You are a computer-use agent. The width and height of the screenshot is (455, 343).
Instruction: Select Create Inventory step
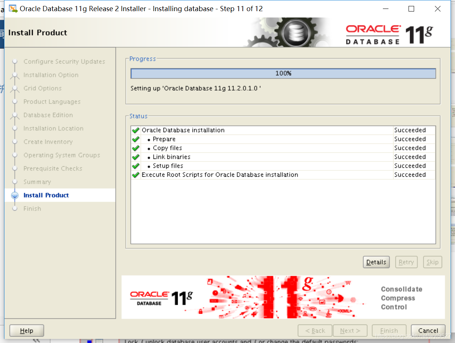coord(48,142)
